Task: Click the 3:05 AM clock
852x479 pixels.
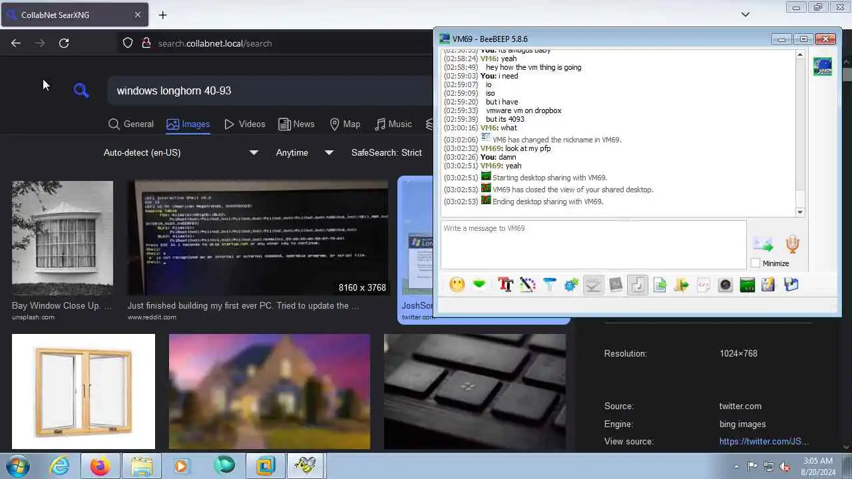Action: (818, 461)
